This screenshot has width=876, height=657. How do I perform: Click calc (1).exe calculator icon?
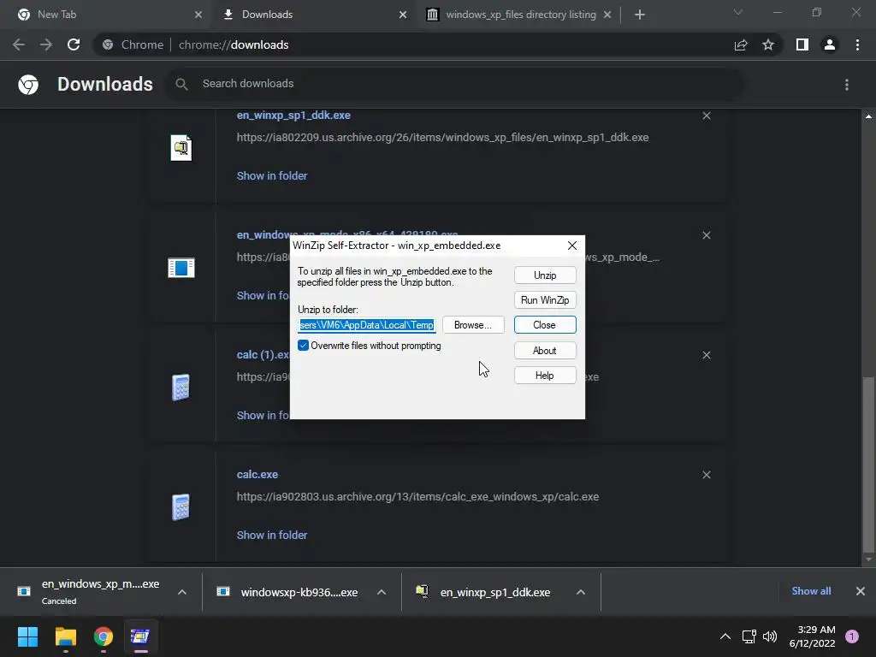point(181,388)
